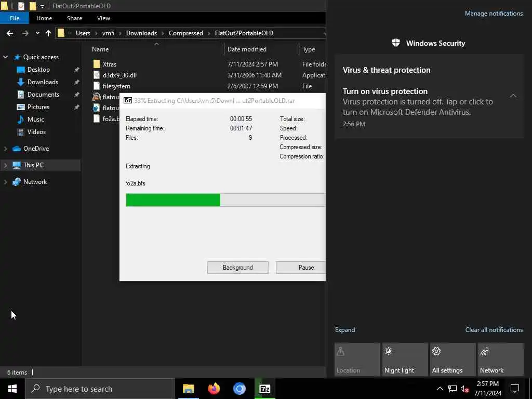532x399 pixels.
Task: Click the vm5 breadcrumb segment
Action: tap(108, 33)
